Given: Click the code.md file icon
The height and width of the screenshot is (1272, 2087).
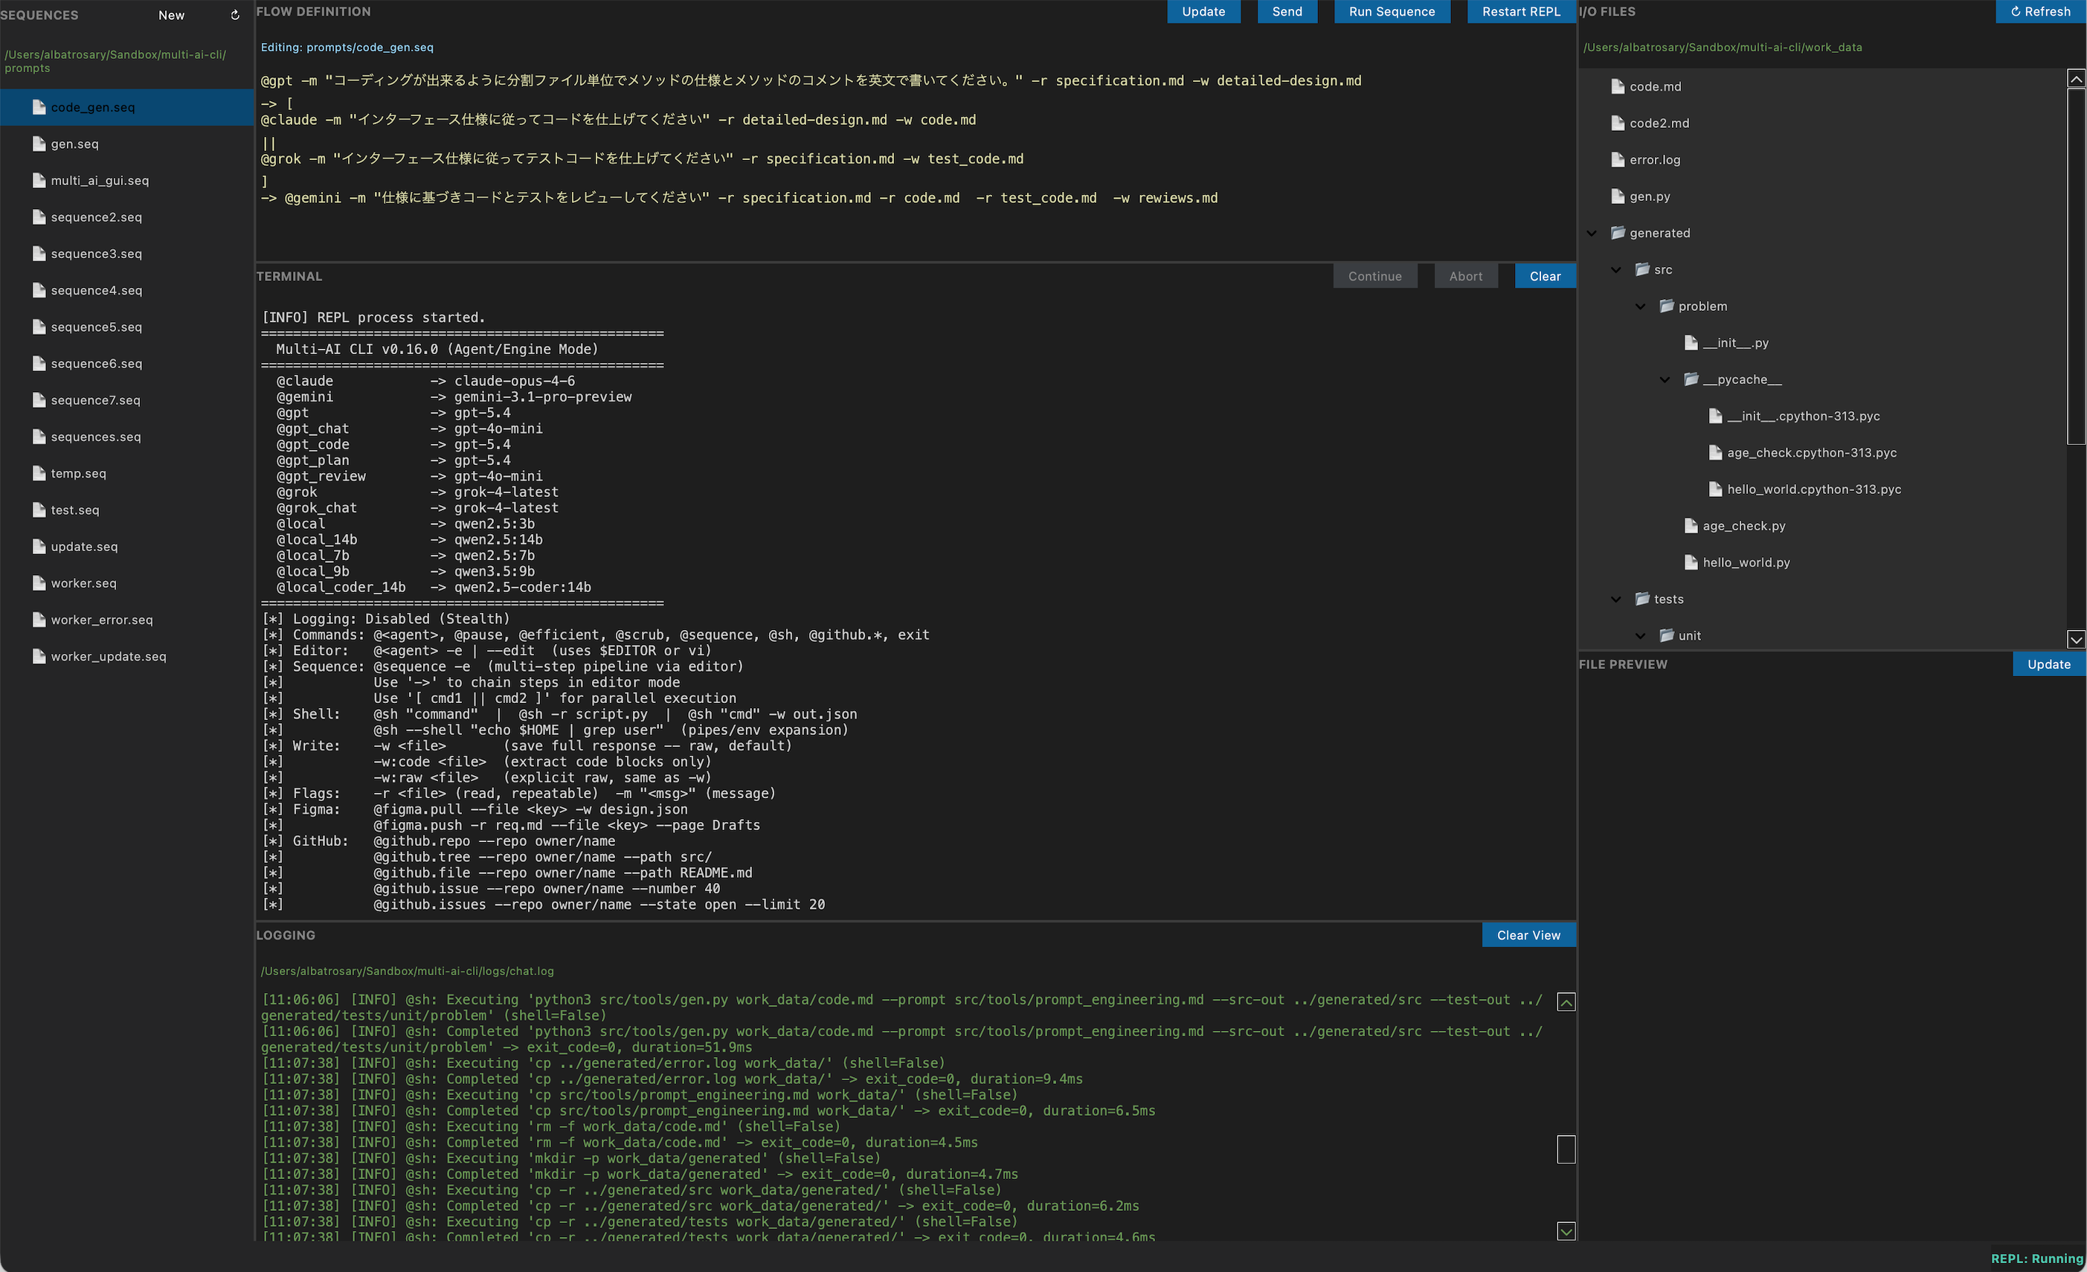Looking at the screenshot, I should click(x=1618, y=86).
